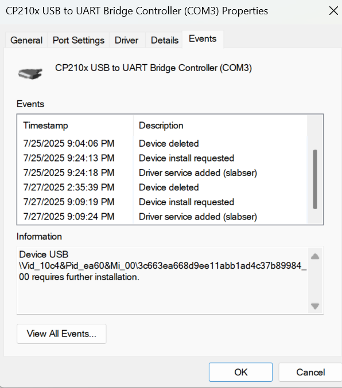
Task: Confirm with the OK button
Action: pyautogui.click(x=240, y=372)
